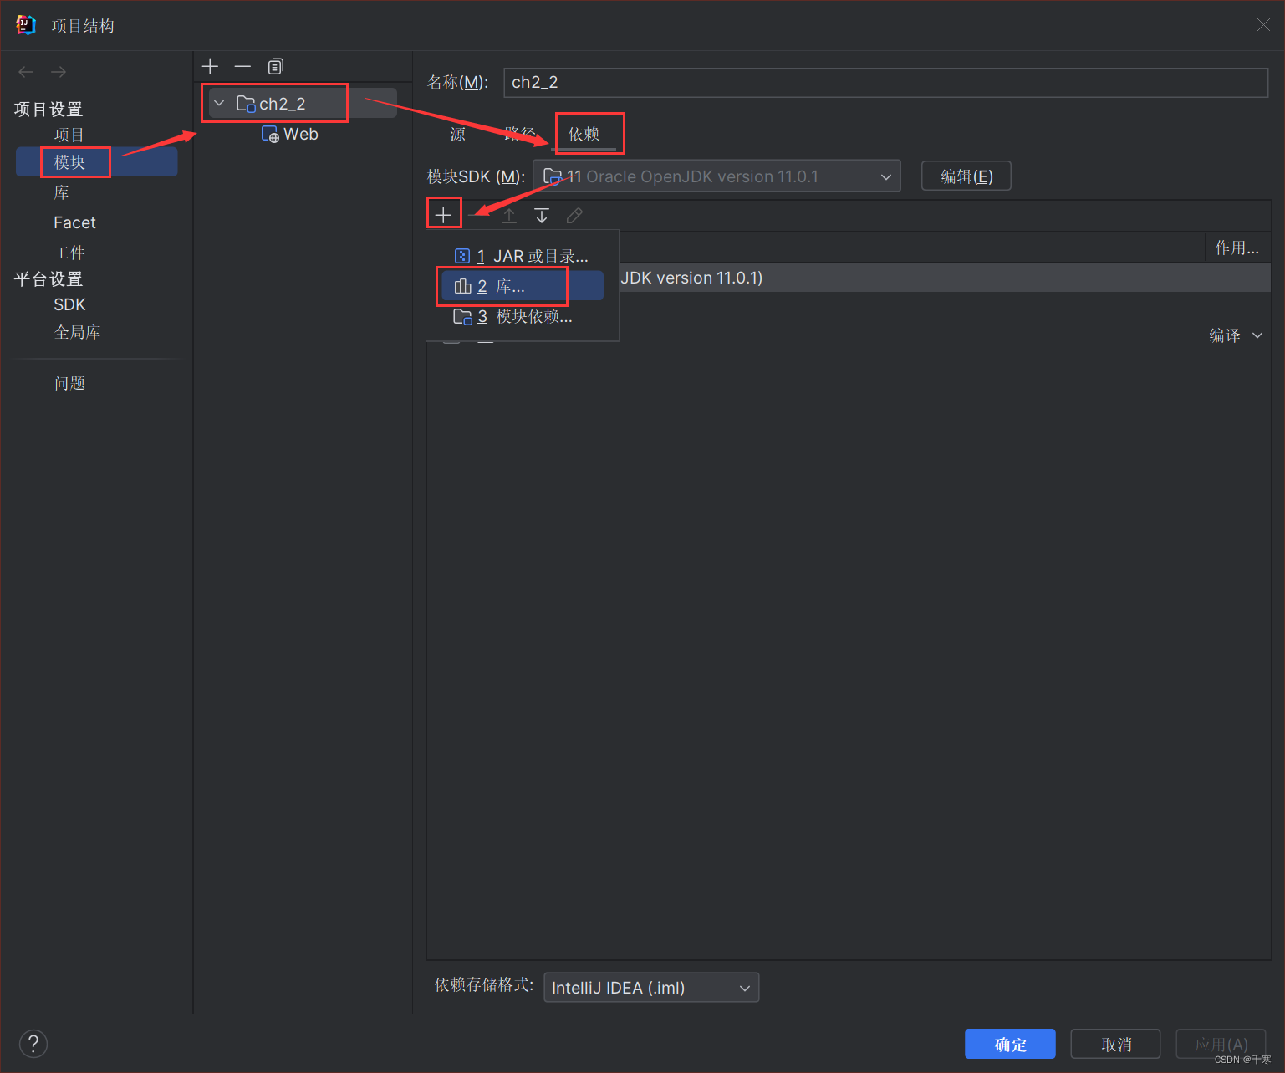
Task: Choose 3 模块依赖... from popup
Action: click(x=522, y=316)
